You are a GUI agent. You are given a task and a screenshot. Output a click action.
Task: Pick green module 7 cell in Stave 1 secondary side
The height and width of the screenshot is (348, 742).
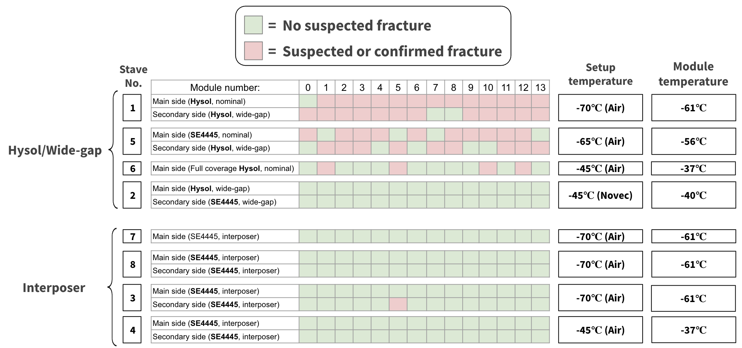pos(435,114)
